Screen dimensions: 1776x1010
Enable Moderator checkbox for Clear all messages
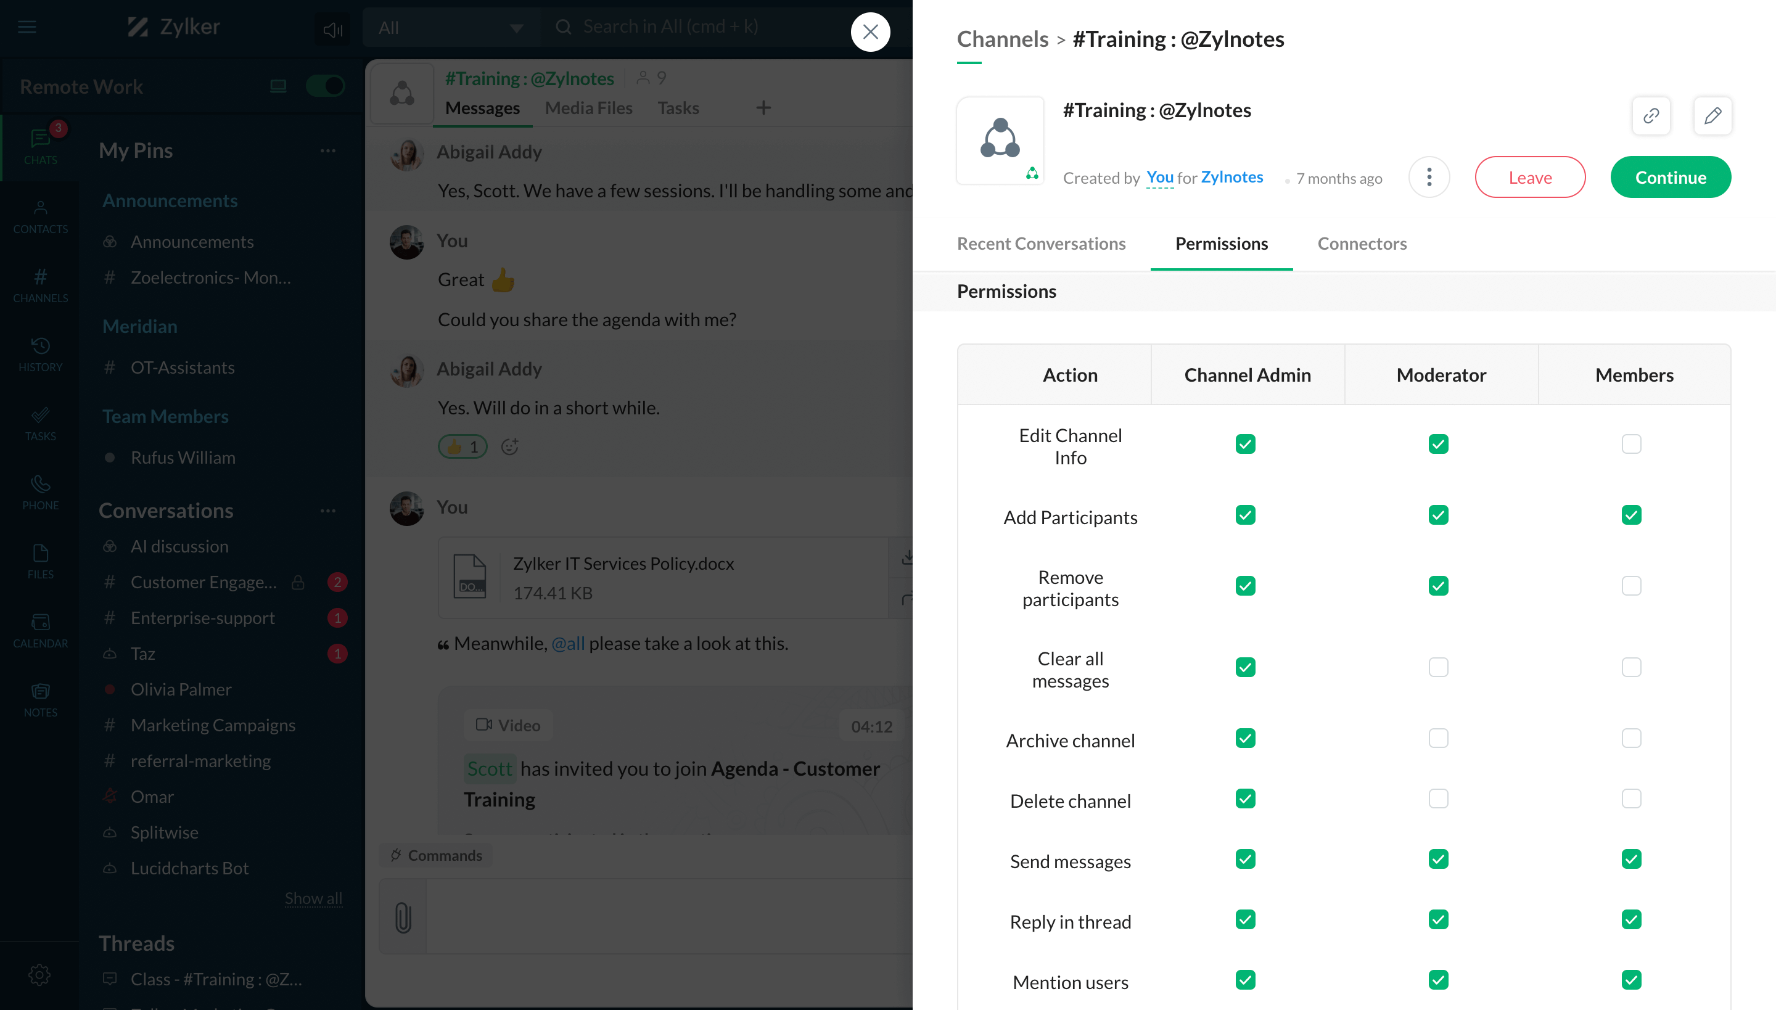[1438, 666]
